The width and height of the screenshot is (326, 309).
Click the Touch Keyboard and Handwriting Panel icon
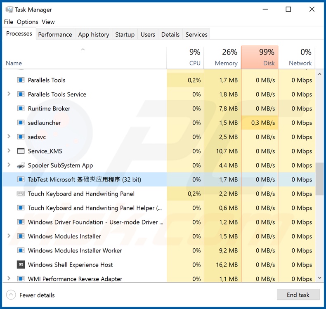pos(21,194)
